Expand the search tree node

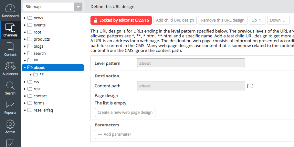[25, 54]
